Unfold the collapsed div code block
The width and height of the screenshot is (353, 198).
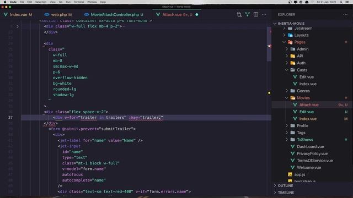18,26
